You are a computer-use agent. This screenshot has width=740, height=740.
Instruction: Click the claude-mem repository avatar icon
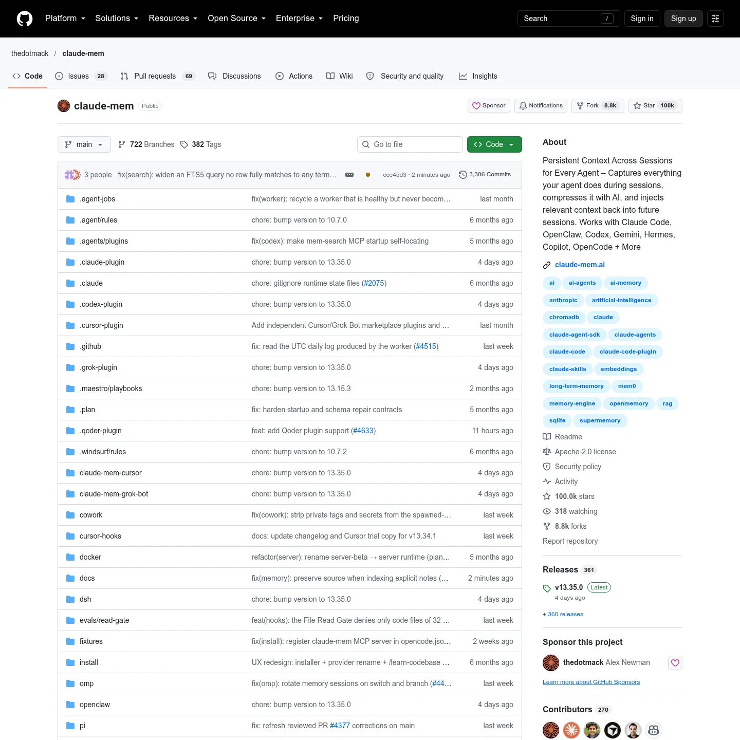pyautogui.click(x=64, y=106)
